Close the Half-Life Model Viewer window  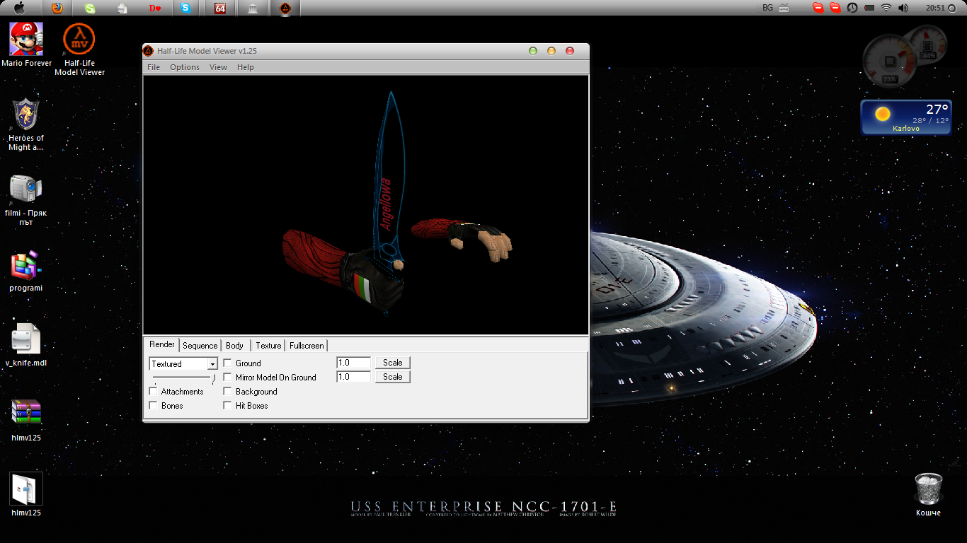(570, 51)
